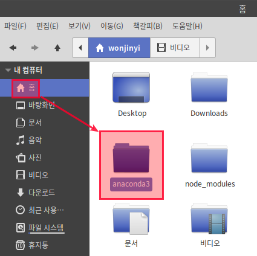
Task: Click the Desktop folder name label
Action: [x=132, y=114]
